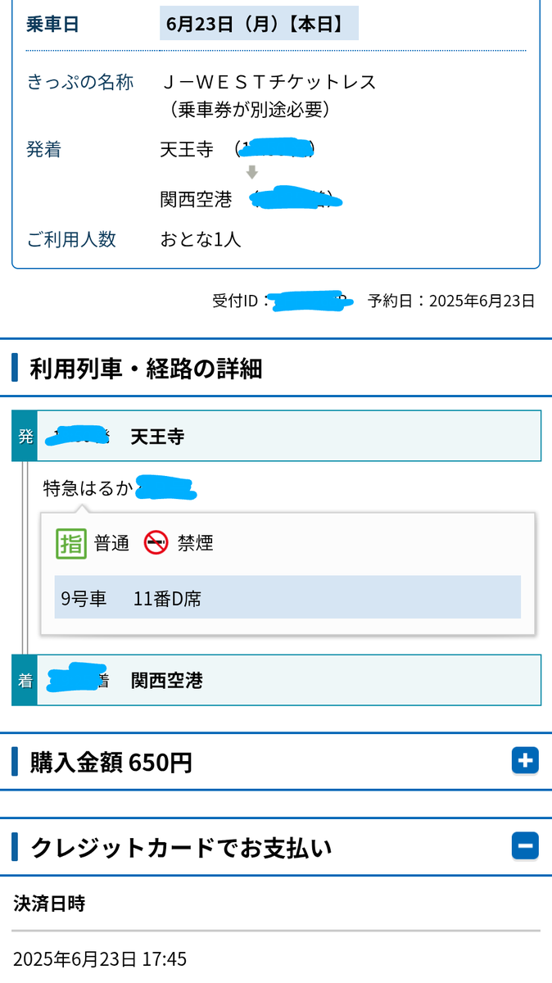Tap the no-smoking 禁煙 icon

pos(156,543)
